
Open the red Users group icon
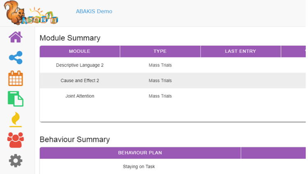coord(16,140)
